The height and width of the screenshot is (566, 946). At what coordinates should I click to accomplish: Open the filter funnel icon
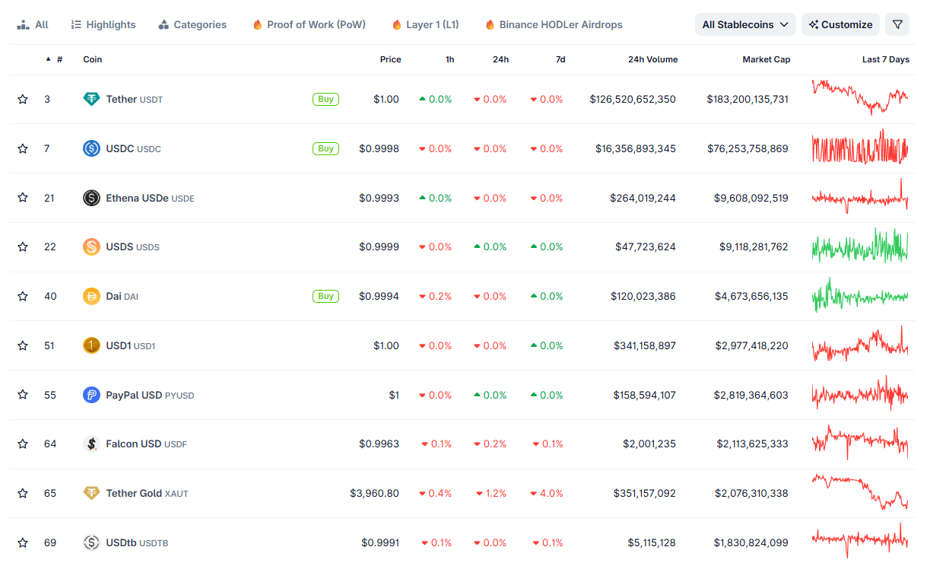897,24
